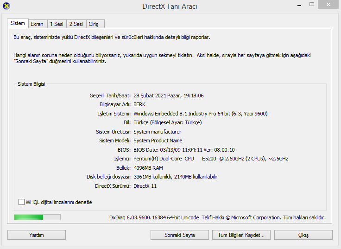The height and width of the screenshot is (249, 341).
Task: Click the Sistem Üreticisi label
Action: click(x=114, y=132)
